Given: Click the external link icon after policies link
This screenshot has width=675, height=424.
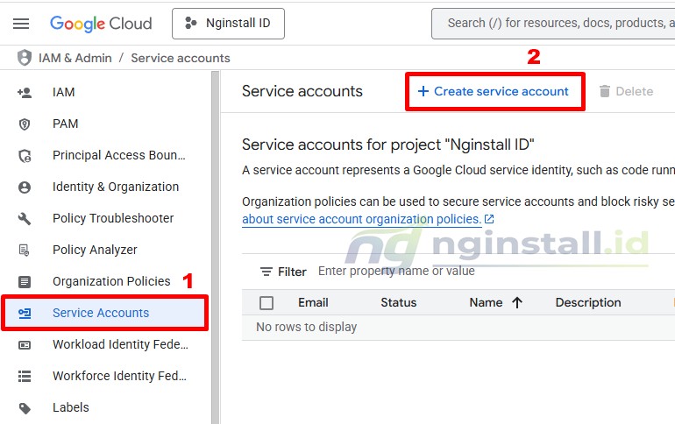Looking at the screenshot, I should point(489,219).
